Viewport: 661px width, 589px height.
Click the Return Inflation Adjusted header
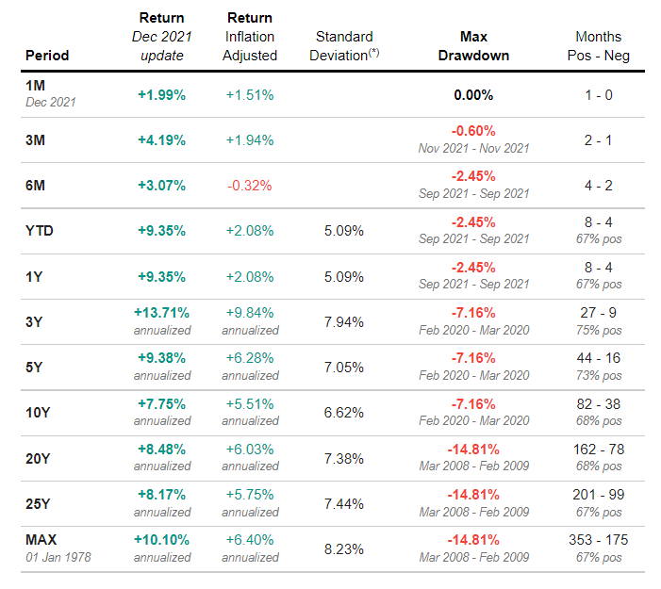point(250,36)
